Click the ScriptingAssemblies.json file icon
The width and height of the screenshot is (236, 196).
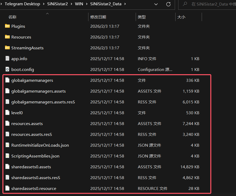(7, 156)
